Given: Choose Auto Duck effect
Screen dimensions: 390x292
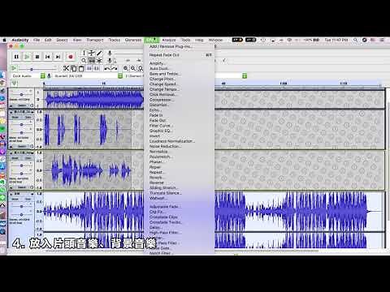Looking at the screenshot, I should point(179,69).
